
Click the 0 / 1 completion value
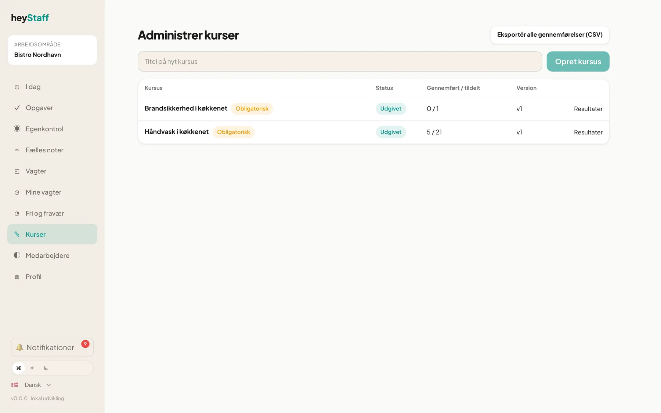click(433, 109)
